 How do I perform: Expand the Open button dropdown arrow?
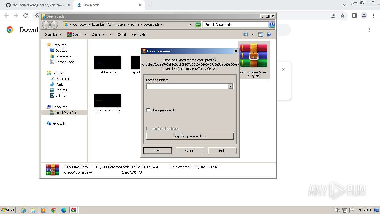pos(85,34)
